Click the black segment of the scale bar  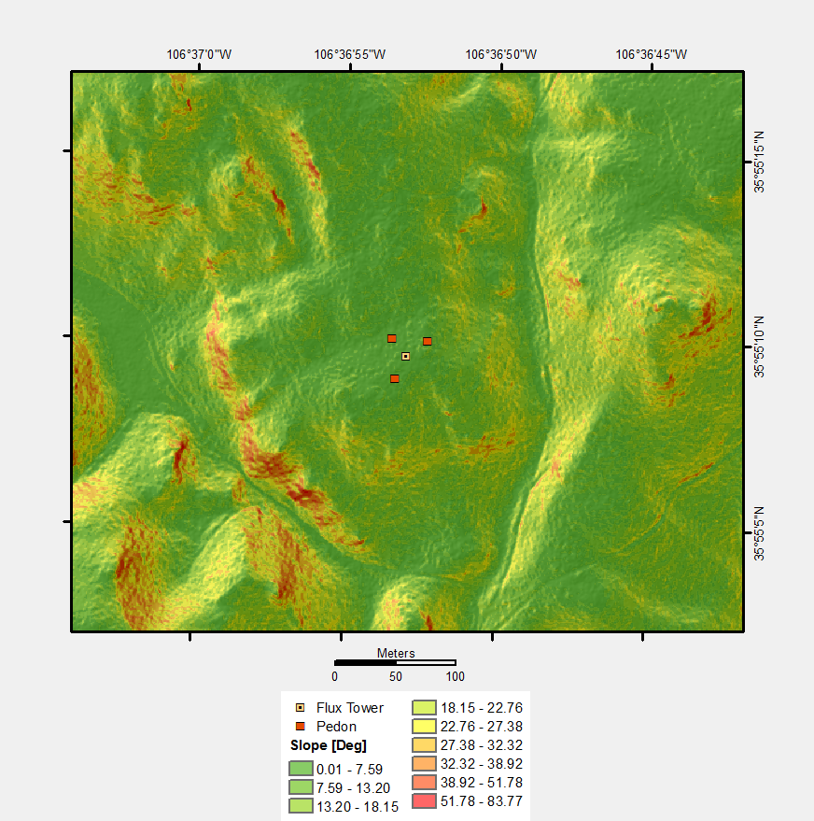click(x=365, y=663)
